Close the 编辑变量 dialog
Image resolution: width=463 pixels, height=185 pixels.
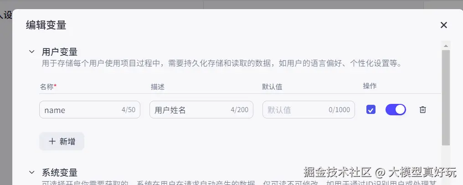tap(443, 25)
